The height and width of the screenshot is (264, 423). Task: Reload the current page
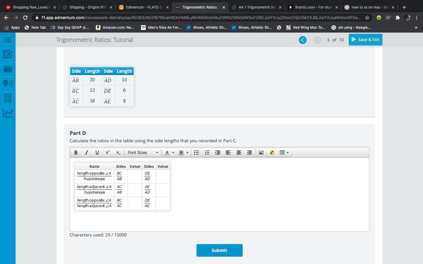coord(25,18)
